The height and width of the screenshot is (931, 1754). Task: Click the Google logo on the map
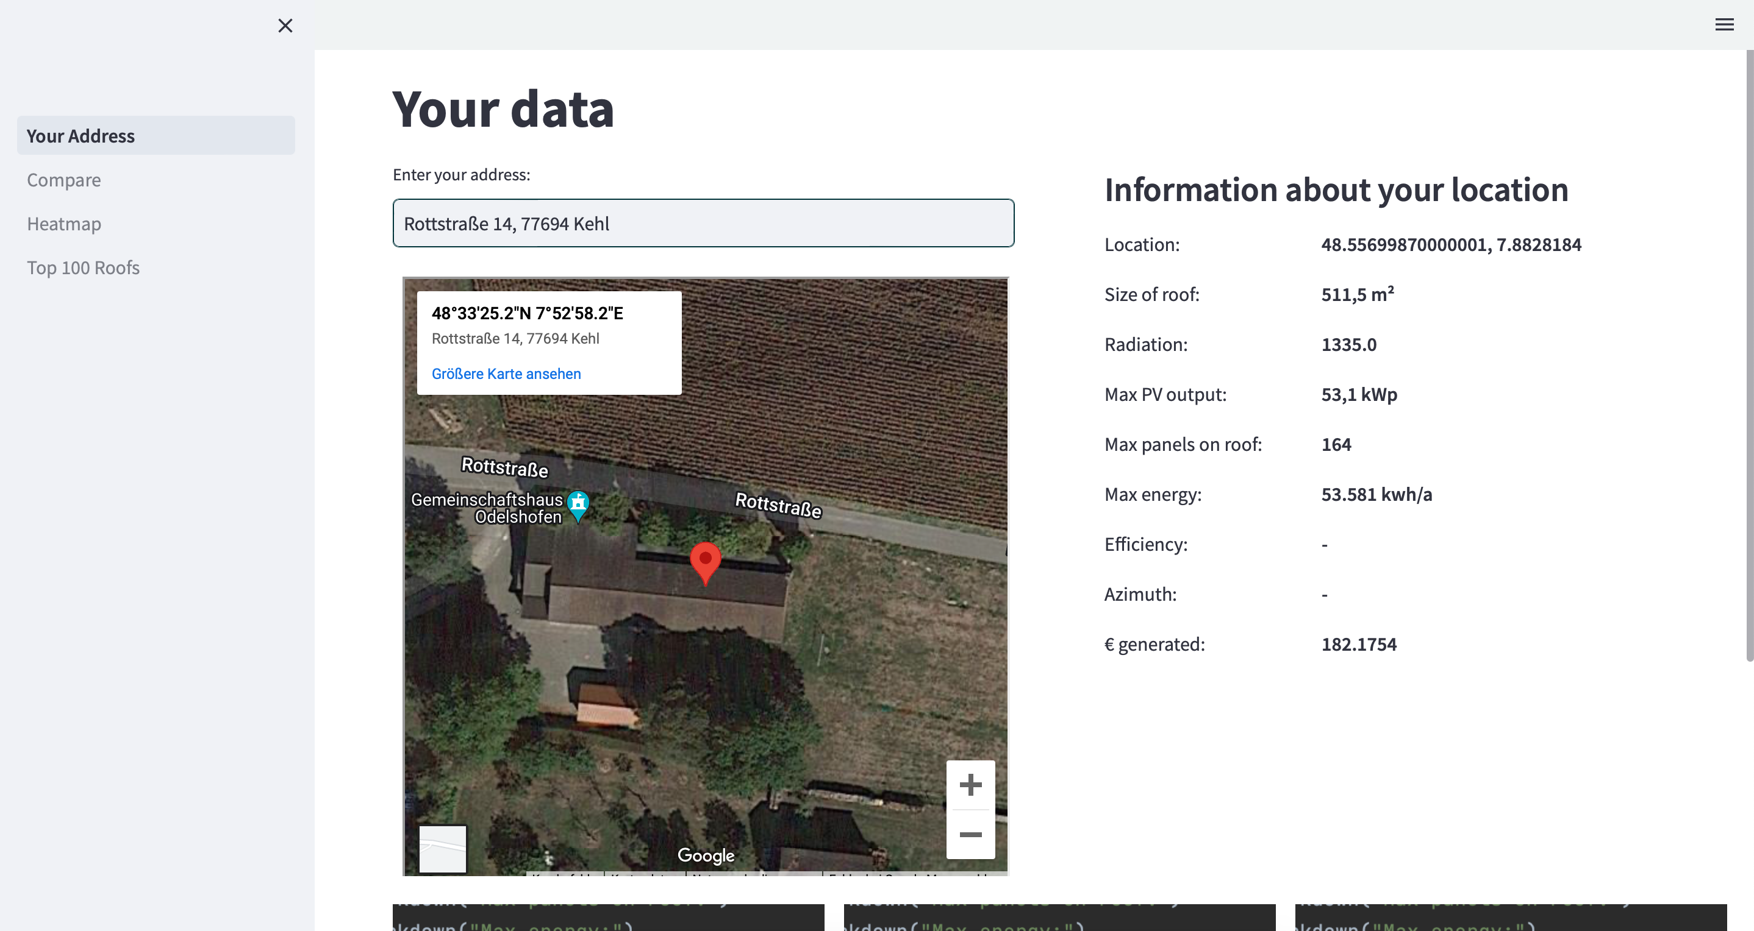[706, 855]
